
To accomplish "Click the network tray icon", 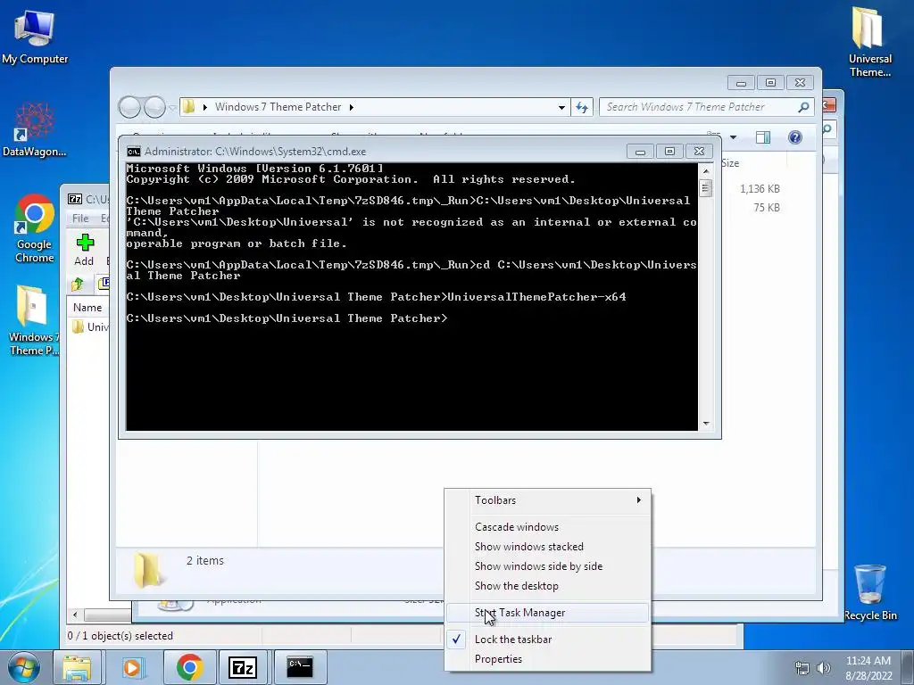I will tap(802, 668).
